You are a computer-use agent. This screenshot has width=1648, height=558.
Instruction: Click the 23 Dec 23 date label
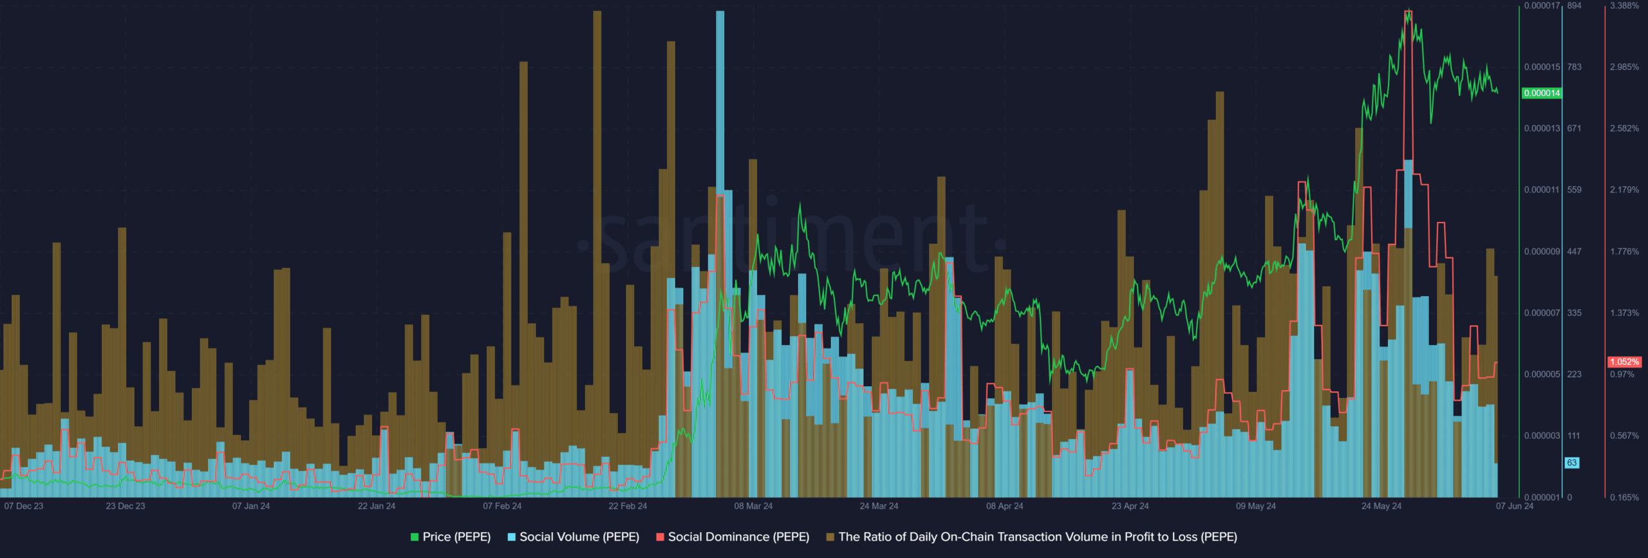click(126, 506)
